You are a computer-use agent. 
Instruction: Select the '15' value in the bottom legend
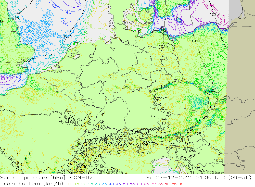tap(77, 184)
